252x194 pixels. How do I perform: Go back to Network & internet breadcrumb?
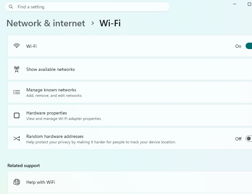tap(46, 23)
